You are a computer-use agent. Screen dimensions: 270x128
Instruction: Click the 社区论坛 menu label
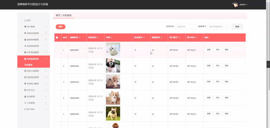click(31, 90)
